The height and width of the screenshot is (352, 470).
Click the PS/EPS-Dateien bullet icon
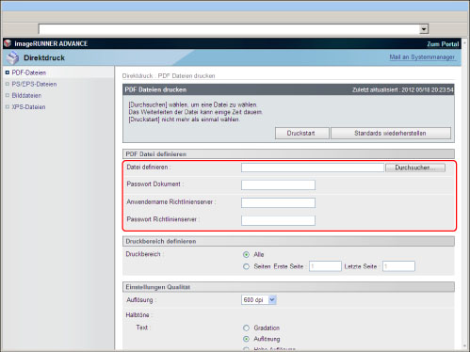(x=8, y=84)
